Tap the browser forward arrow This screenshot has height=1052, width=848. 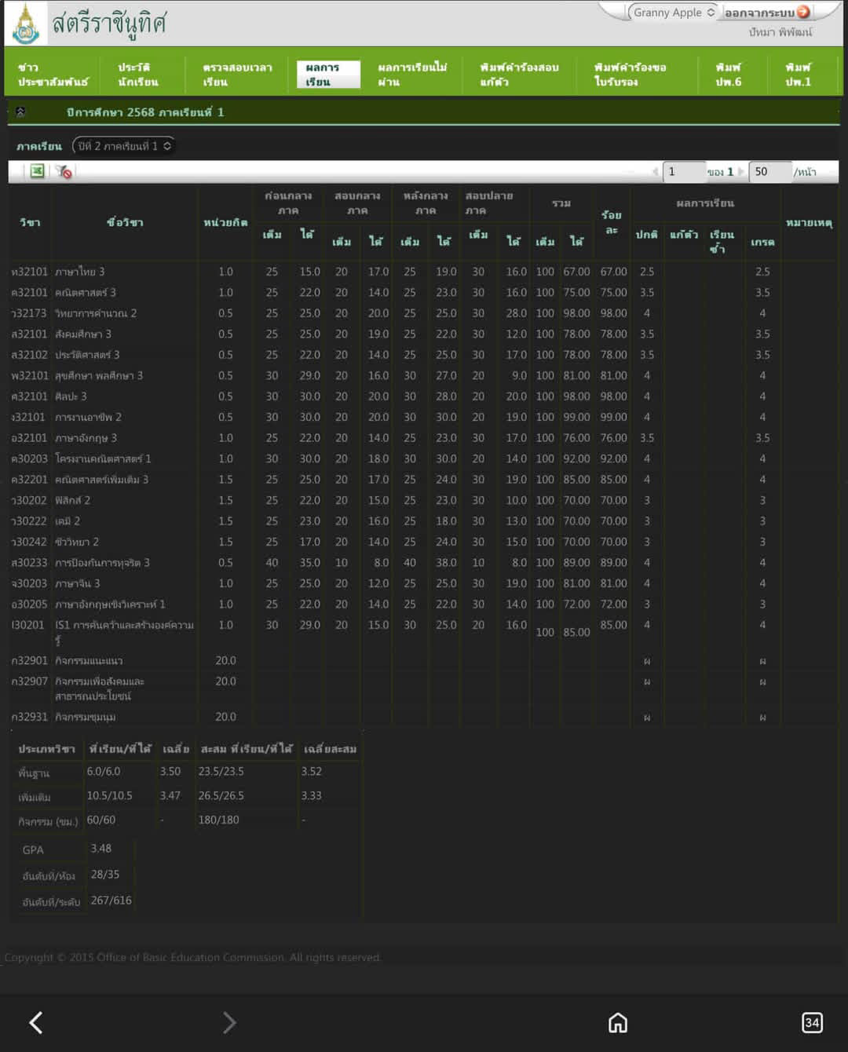pos(228,1022)
